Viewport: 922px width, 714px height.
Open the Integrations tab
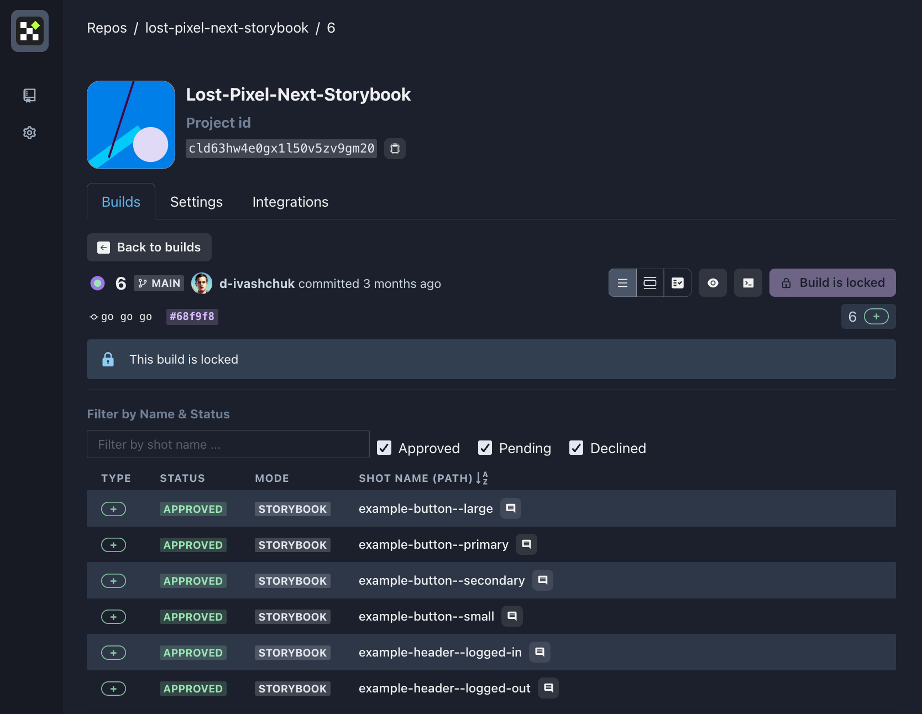290,202
